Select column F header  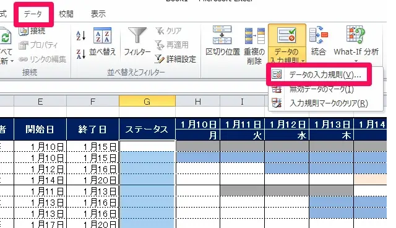[93, 102]
